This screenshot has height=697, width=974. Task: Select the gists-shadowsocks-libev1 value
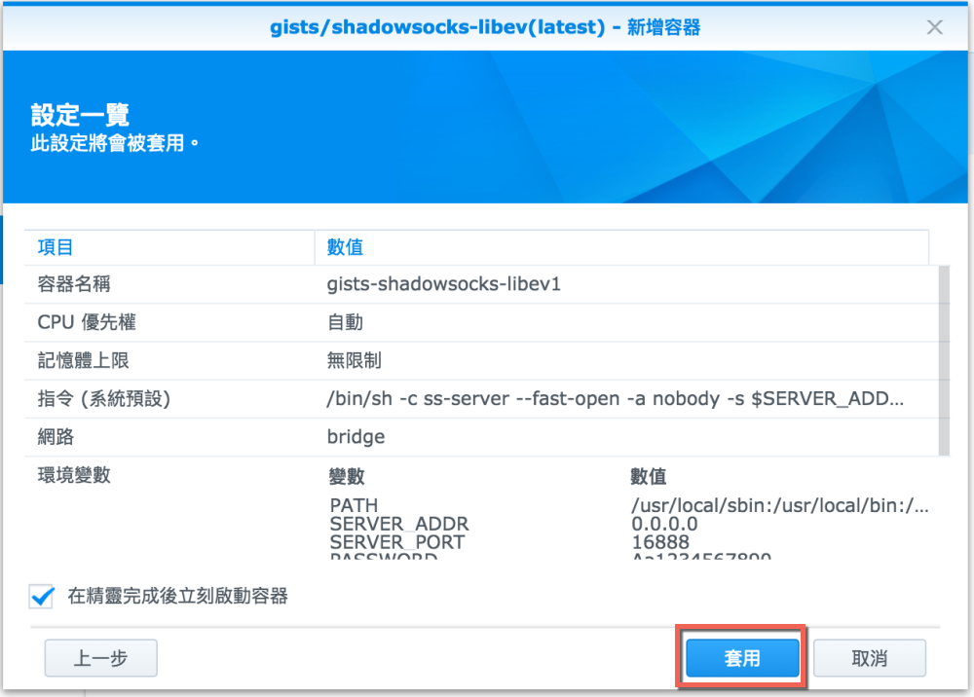443,284
